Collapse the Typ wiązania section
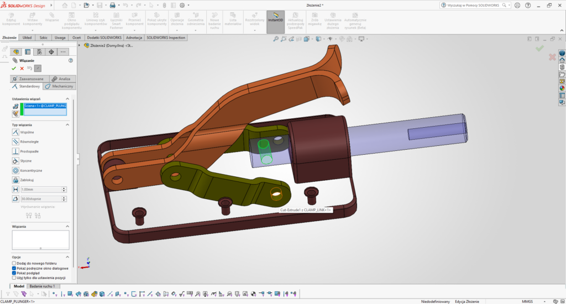The height and width of the screenshot is (304, 566). coord(67,124)
